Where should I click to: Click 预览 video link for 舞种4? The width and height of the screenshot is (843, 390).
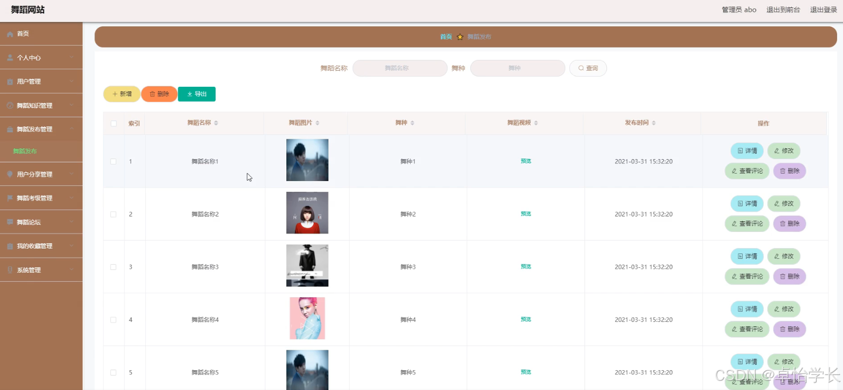click(x=526, y=319)
